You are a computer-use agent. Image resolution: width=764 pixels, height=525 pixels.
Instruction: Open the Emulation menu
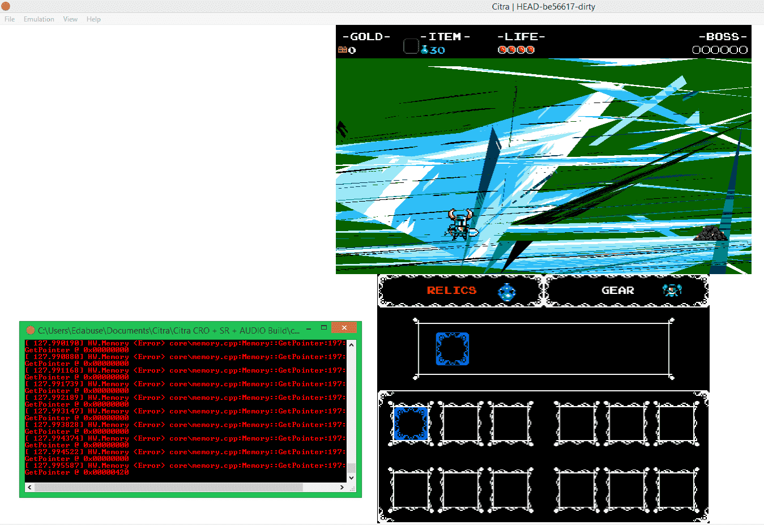pyautogui.click(x=39, y=19)
